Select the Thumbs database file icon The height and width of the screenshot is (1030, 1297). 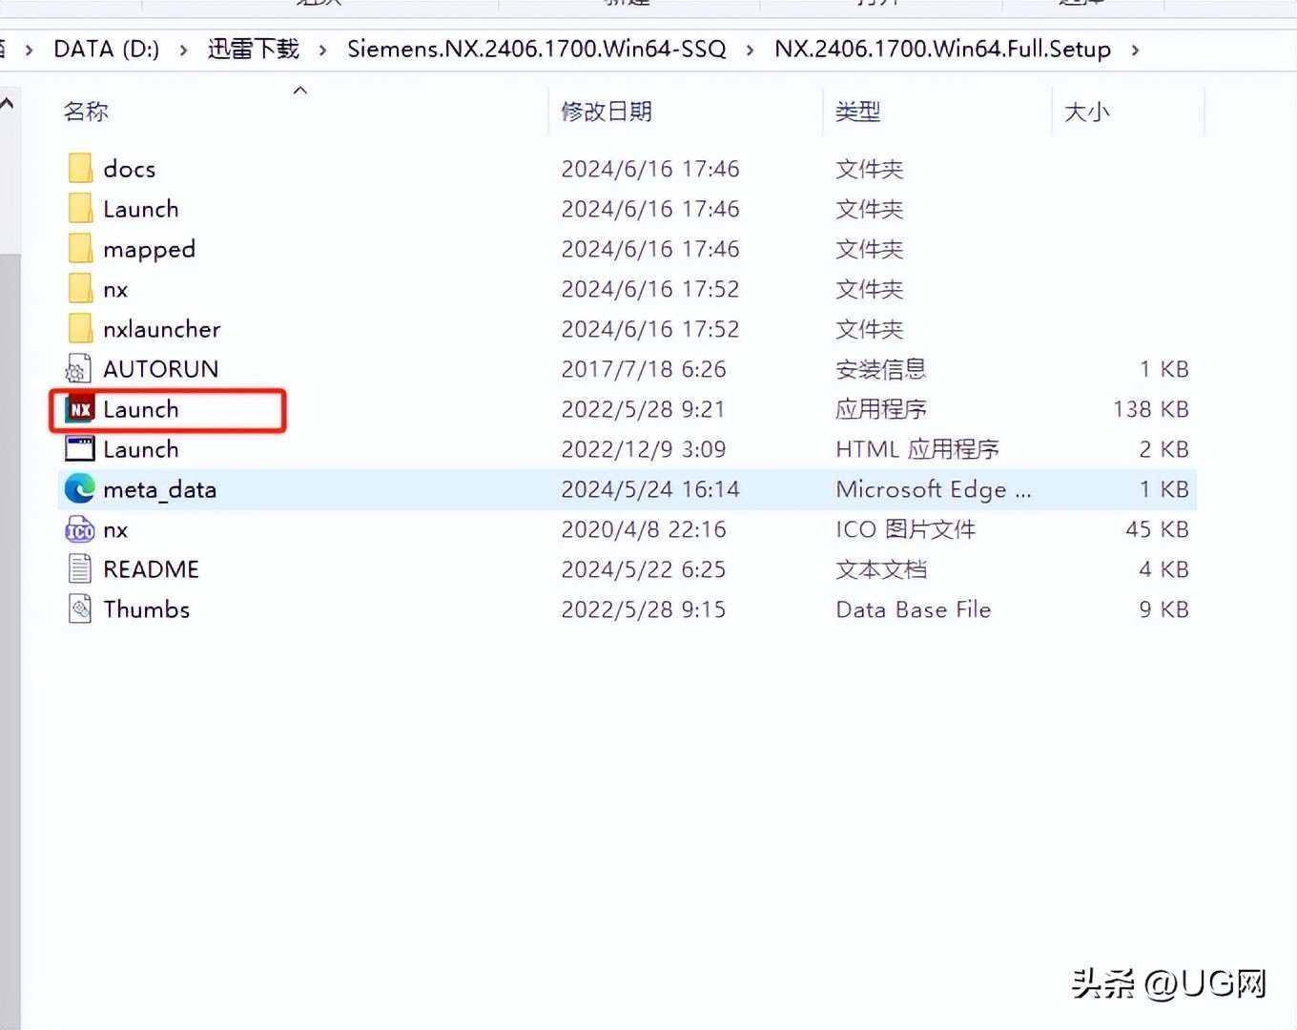click(80, 609)
